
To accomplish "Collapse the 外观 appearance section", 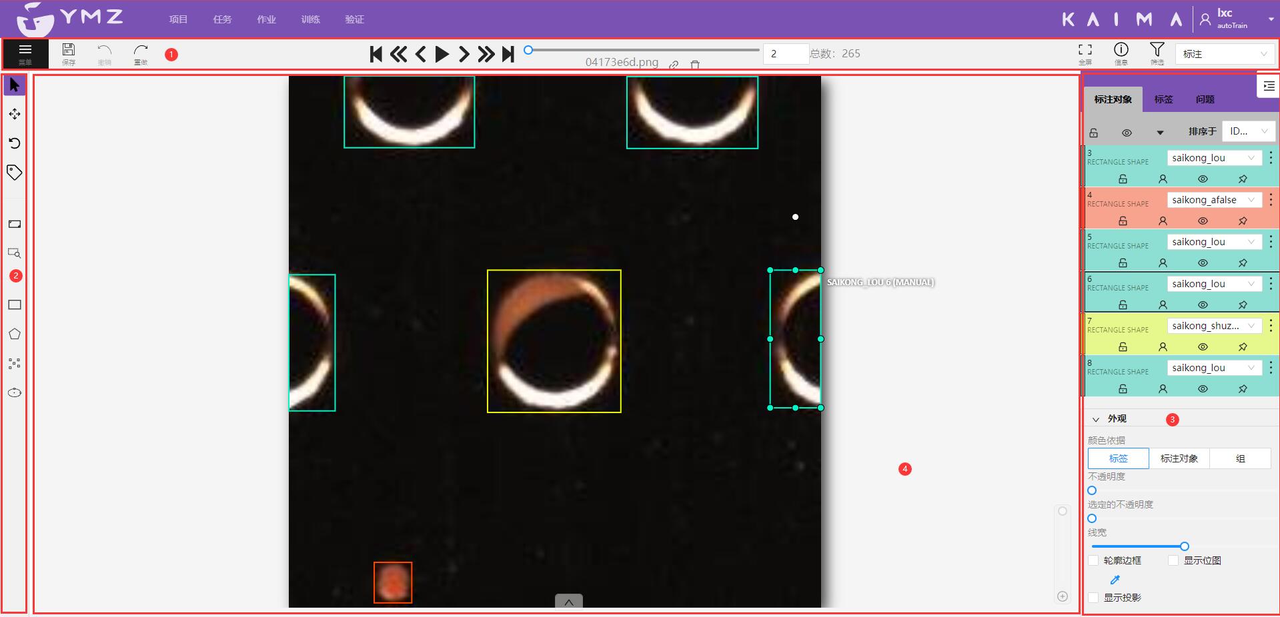I will 1096,419.
